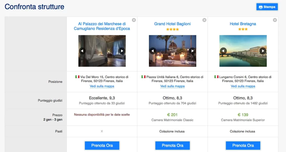Show previous photo of Grand Hotel Baglioni
Screen dimensions: 286x152
pos(153,51)
